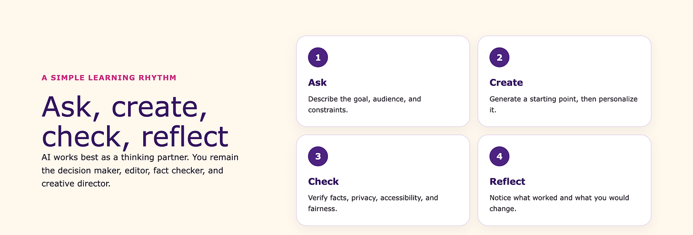693x235 pixels.
Task: Click 'Describe the goal, audience, and constraints' text
Action: (x=365, y=104)
